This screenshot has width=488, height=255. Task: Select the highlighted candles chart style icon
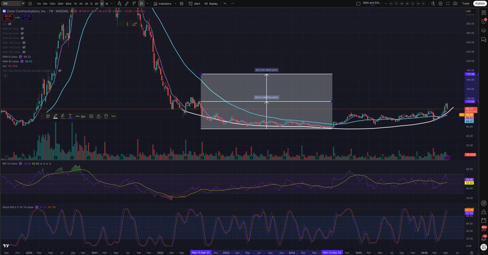click(x=141, y=4)
